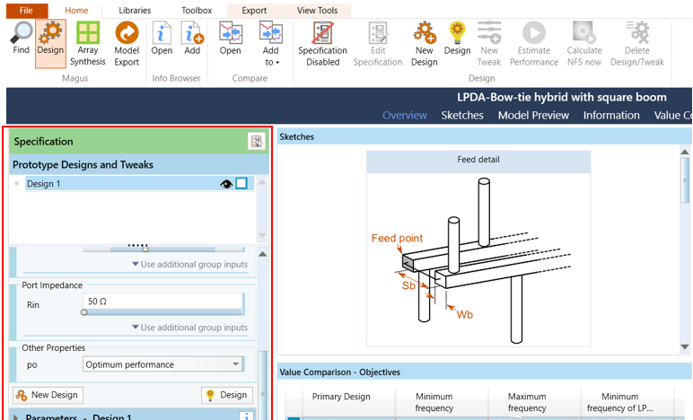
Task: Toggle Design 1 visibility eye icon
Action: [x=226, y=184]
